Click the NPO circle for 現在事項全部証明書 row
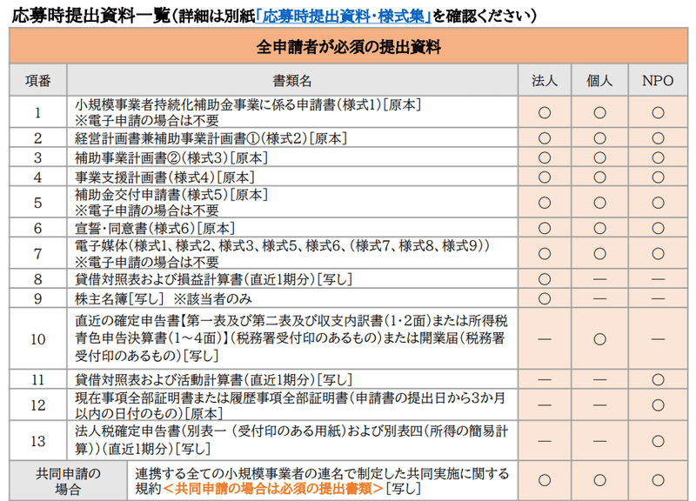Viewport: 696px width, 501px height. [658, 405]
